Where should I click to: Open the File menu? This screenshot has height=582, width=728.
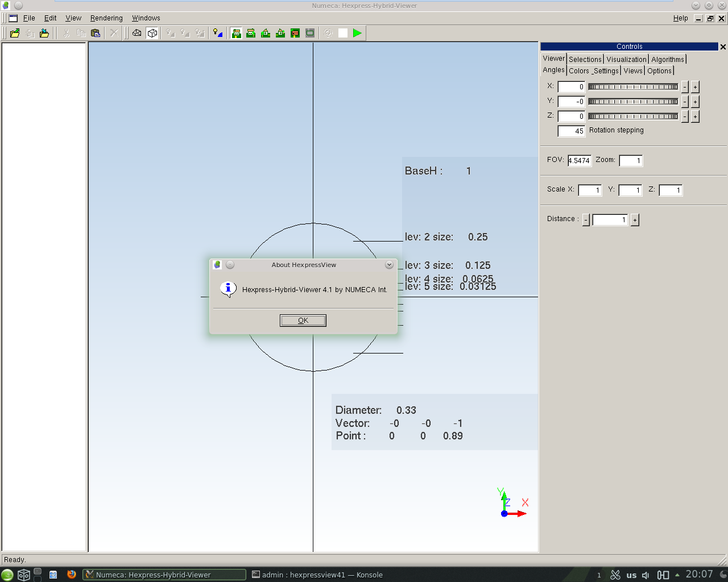click(29, 18)
